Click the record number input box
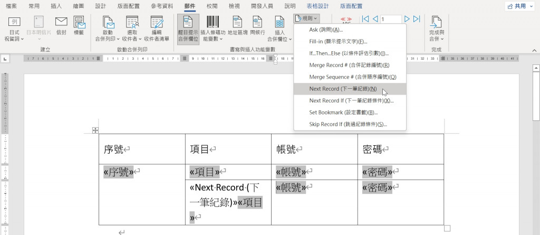 tap(391, 20)
